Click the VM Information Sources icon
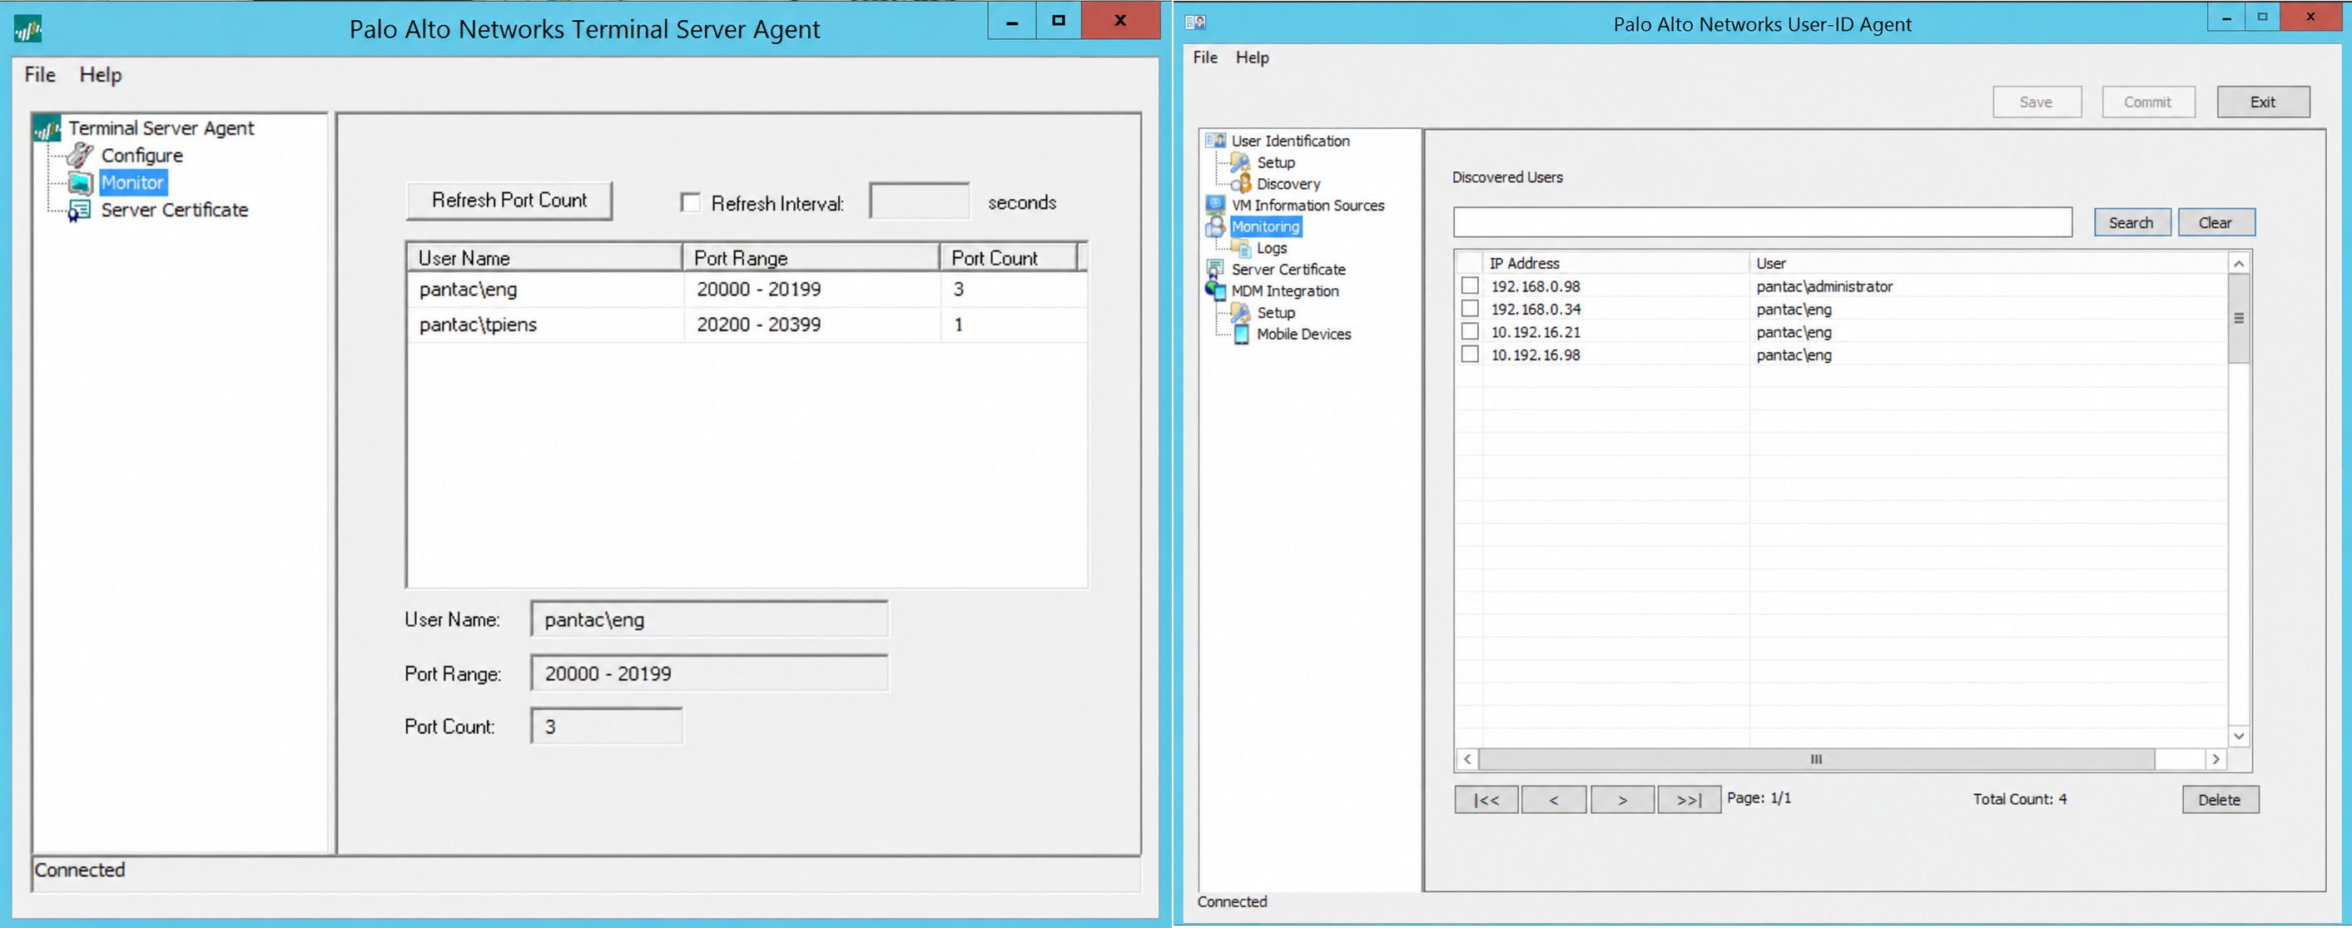This screenshot has height=928, width=2352. [x=1216, y=205]
